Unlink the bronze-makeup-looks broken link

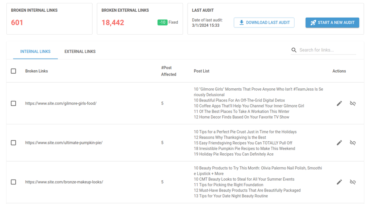click(353, 182)
